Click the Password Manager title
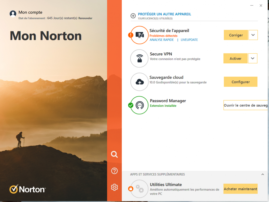The image size is (269, 202). [x=168, y=101]
